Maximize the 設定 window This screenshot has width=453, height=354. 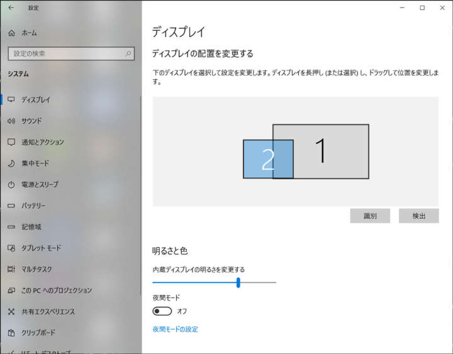coord(422,8)
